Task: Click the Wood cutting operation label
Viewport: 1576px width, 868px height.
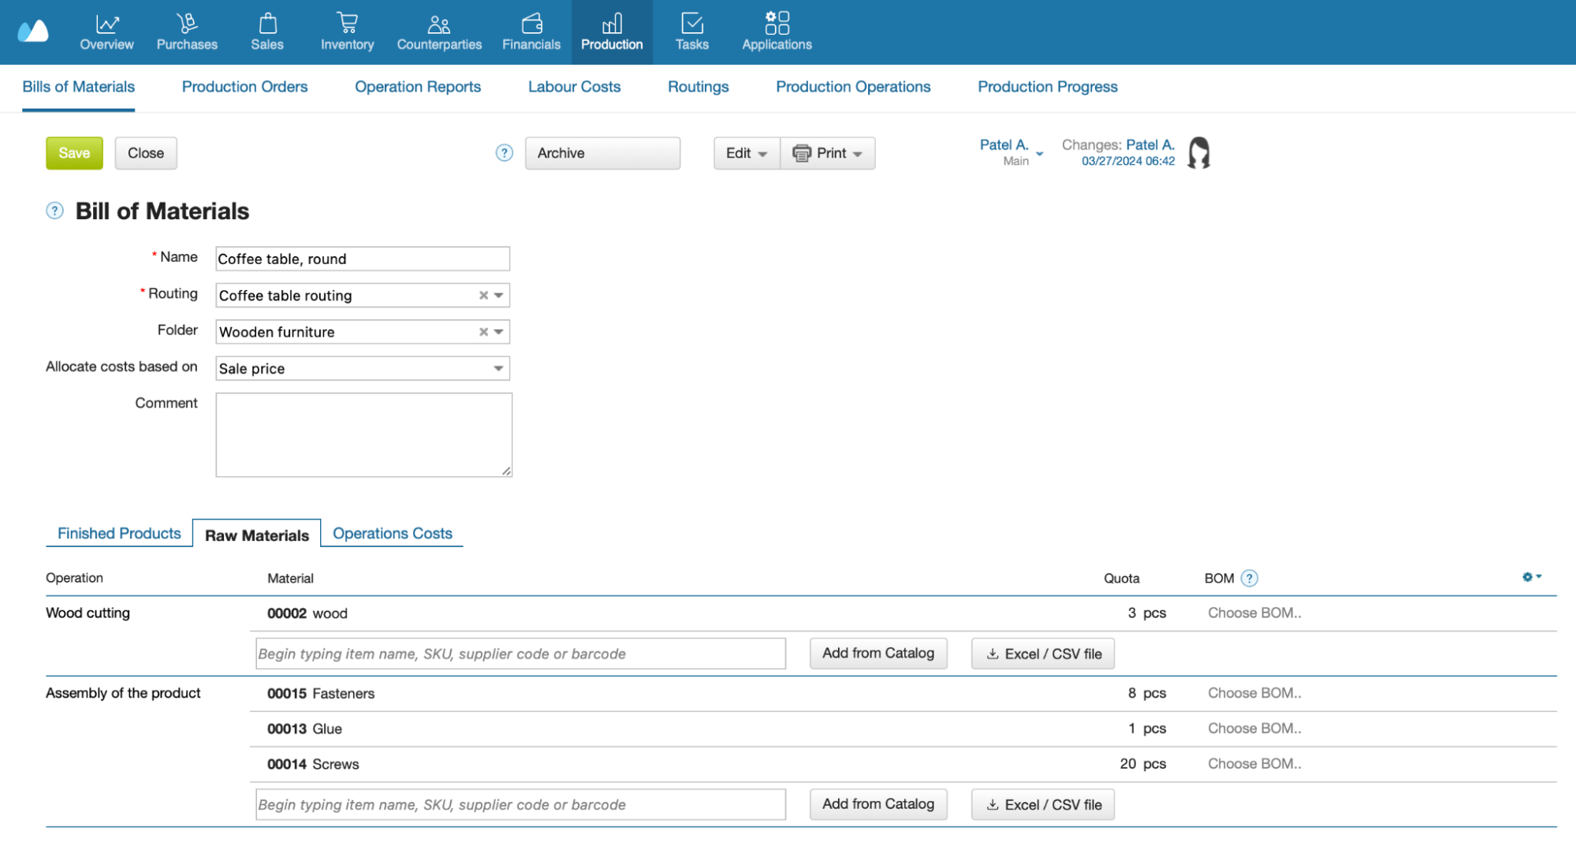Action: 88,613
